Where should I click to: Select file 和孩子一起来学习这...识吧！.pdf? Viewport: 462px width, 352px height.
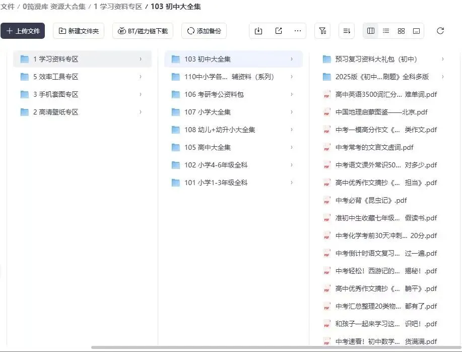(384, 324)
